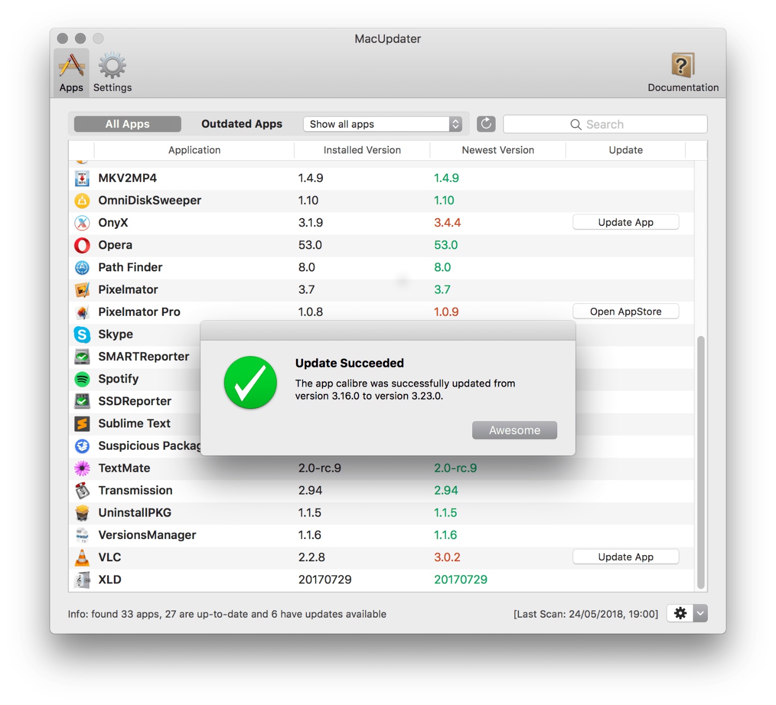Switch to the Outdated Apps tab
776x705 pixels.
(x=242, y=124)
